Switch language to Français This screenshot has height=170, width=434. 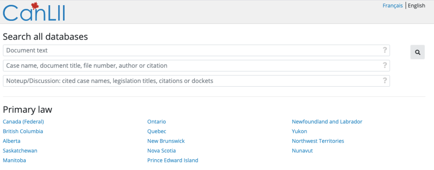tap(393, 6)
